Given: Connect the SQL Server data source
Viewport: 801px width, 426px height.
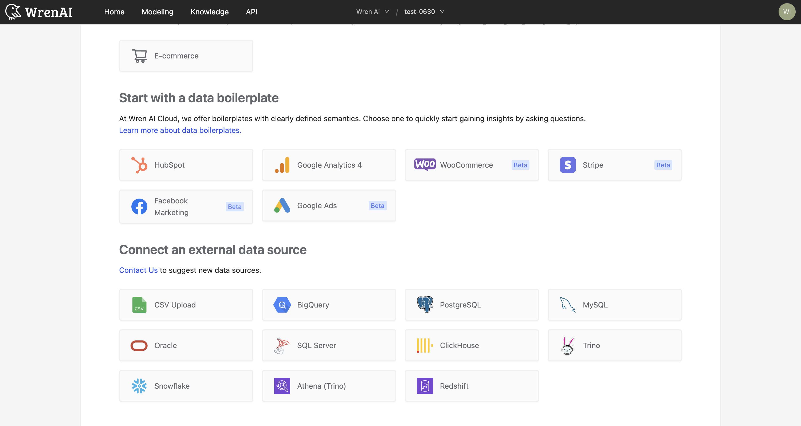Looking at the screenshot, I should pyautogui.click(x=329, y=345).
